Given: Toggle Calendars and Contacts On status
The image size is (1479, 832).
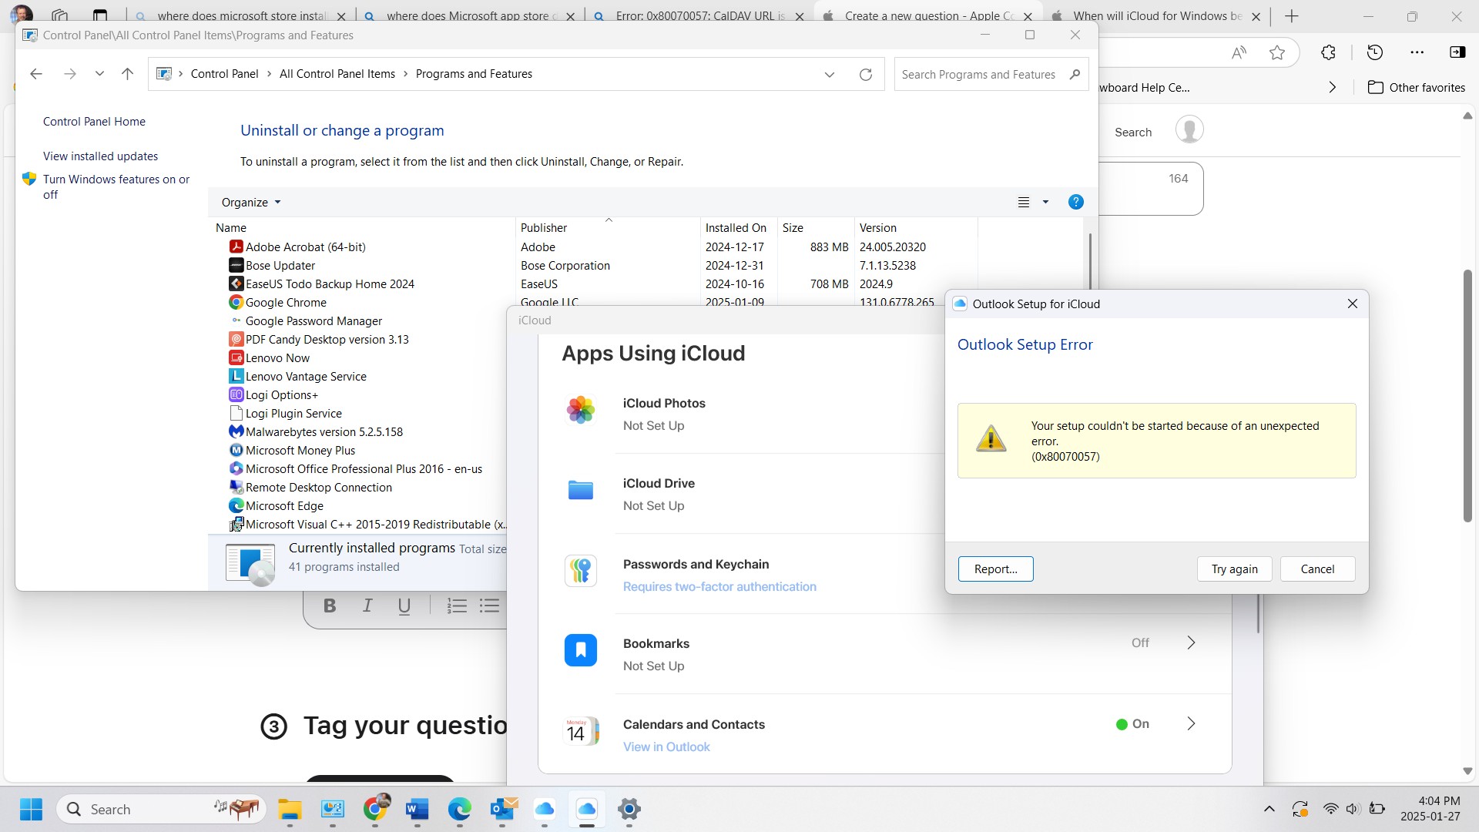Looking at the screenshot, I should pyautogui.click(x=1132, y=724).
